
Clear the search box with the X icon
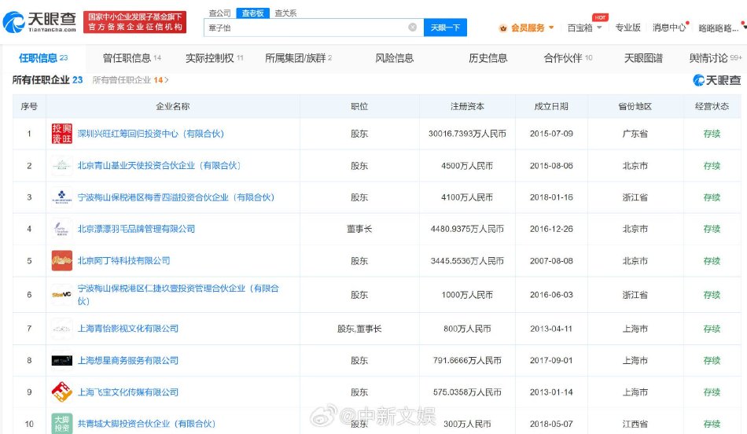[412, 28]
